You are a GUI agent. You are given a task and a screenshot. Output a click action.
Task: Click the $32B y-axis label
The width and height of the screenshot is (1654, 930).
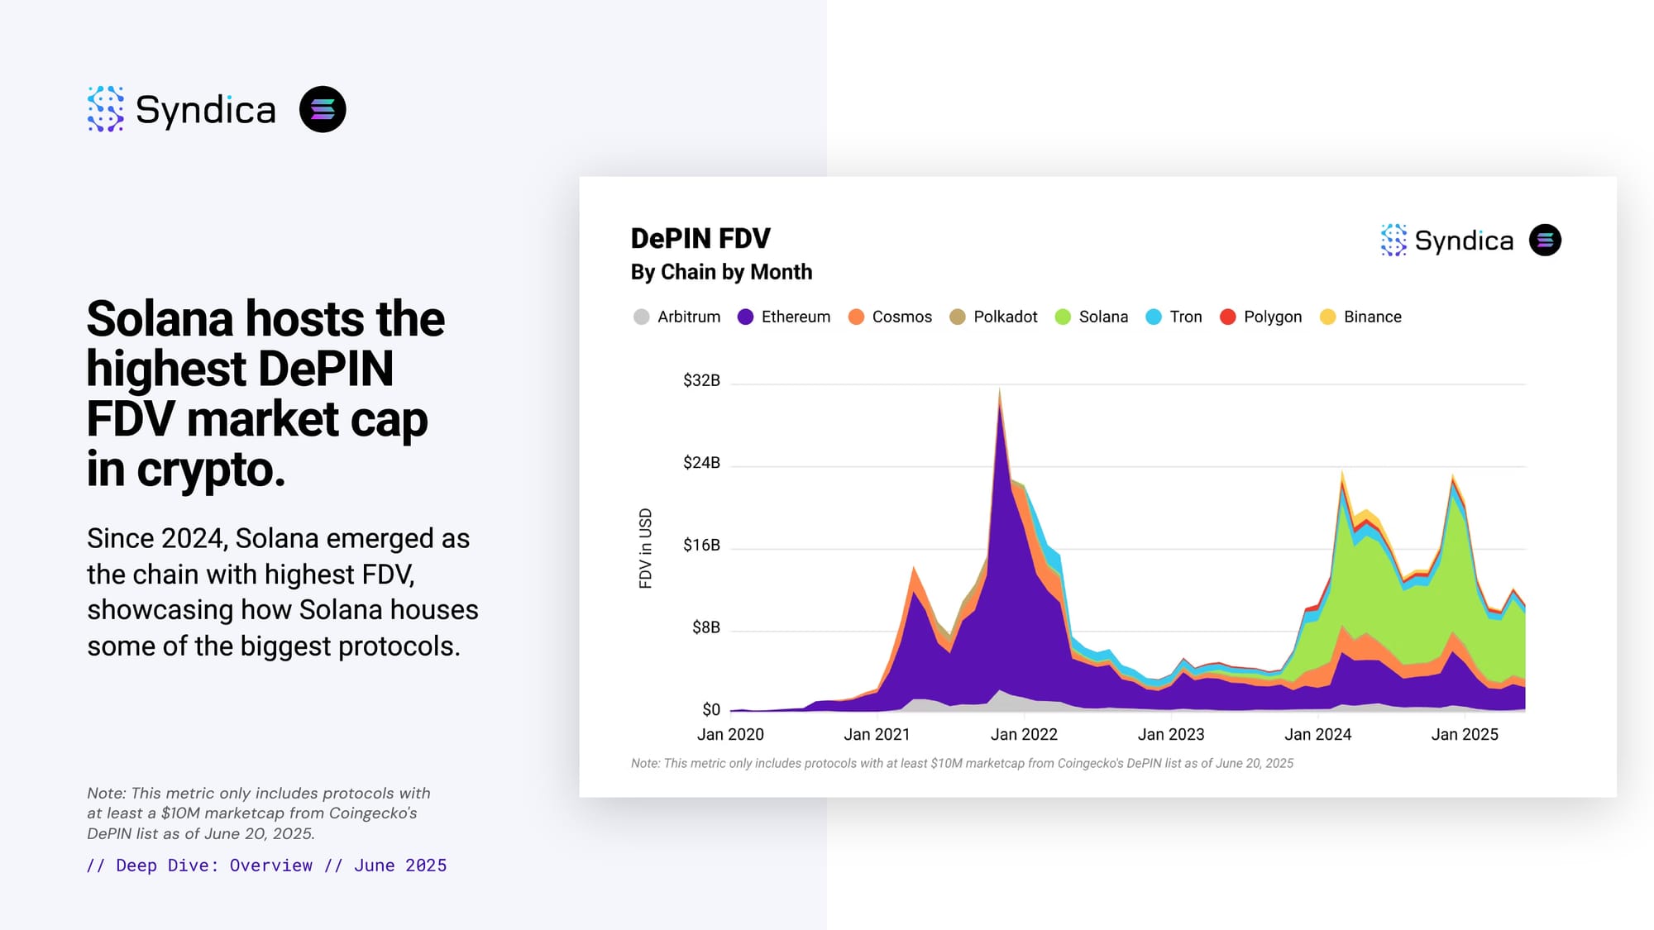701,380
